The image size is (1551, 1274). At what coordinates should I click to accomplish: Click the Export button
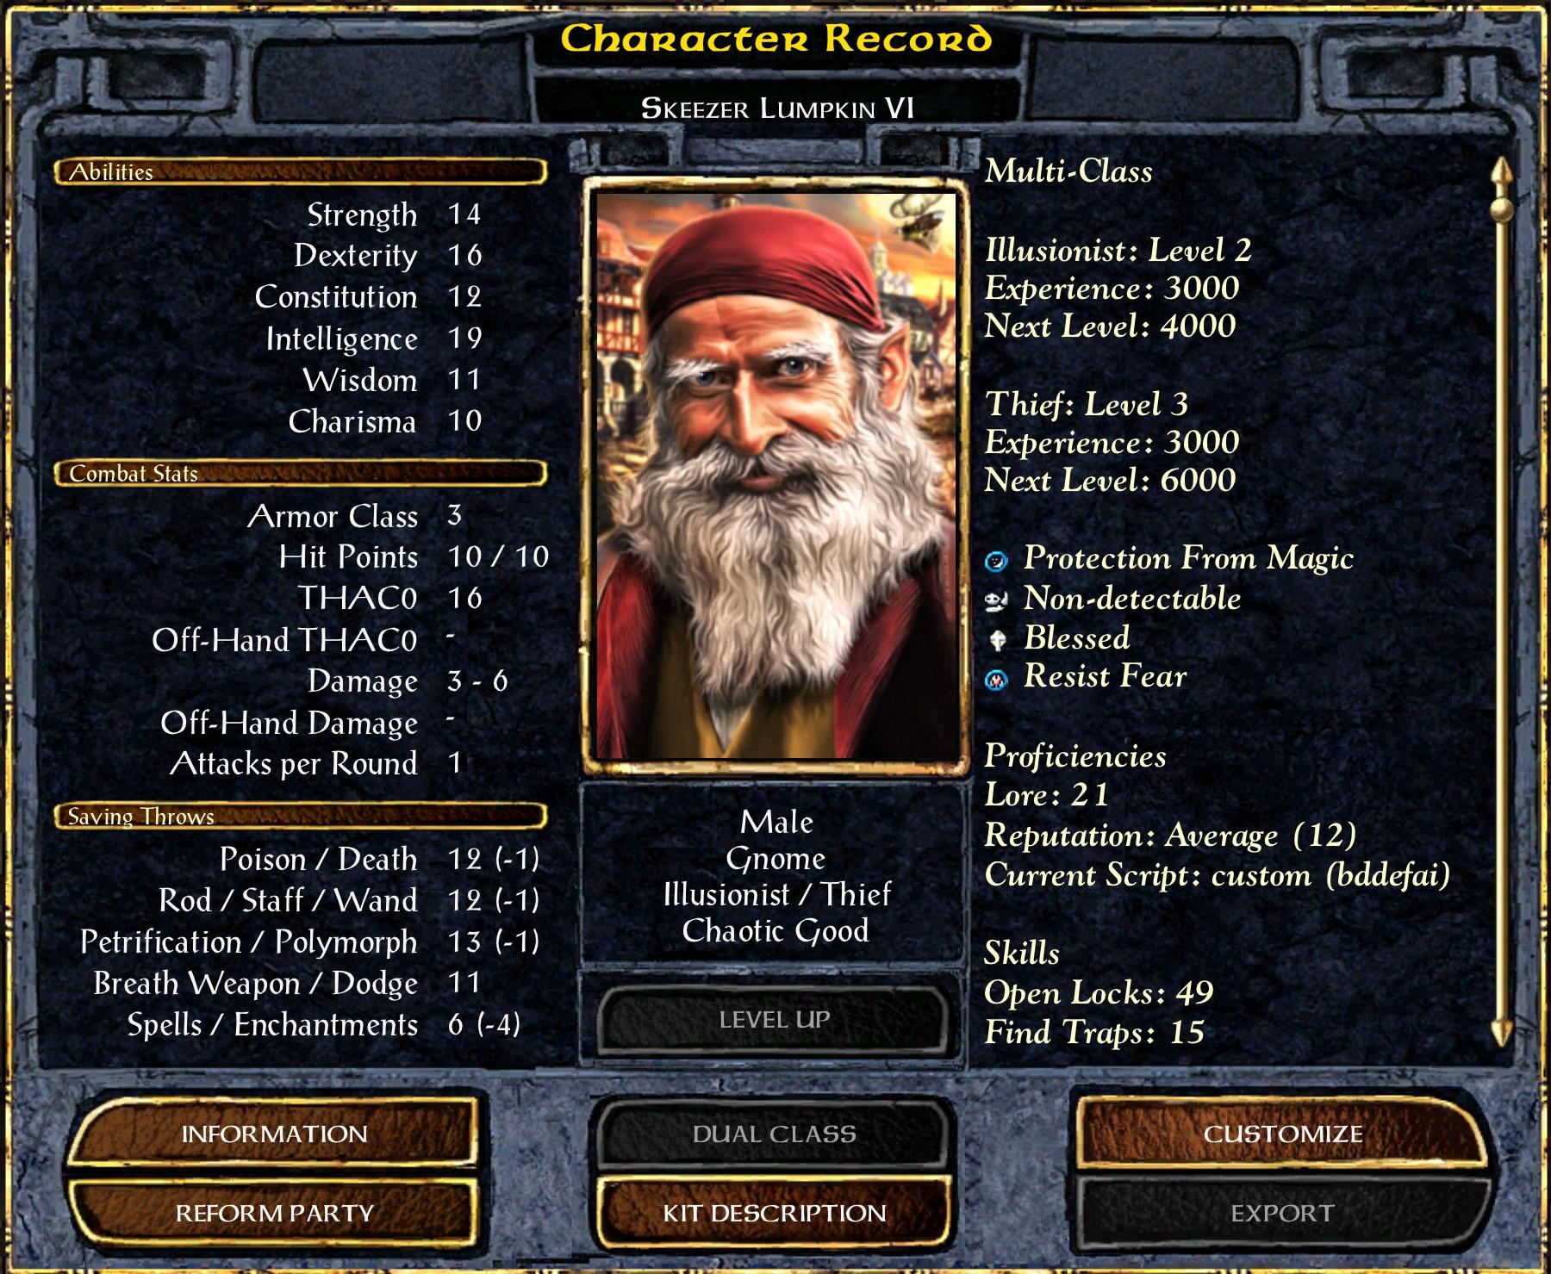click(x=1283, y=1213)
